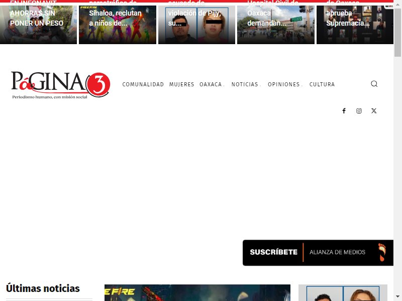The height and width of the screenshot is (301, 402).
Task: Open the two-suspects article image near bottom
Action: pyautogui.click(x=343, y=292)
